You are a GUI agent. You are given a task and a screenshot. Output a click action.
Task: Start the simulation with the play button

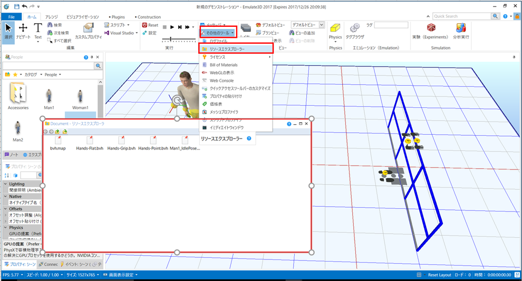click(172, 27)
